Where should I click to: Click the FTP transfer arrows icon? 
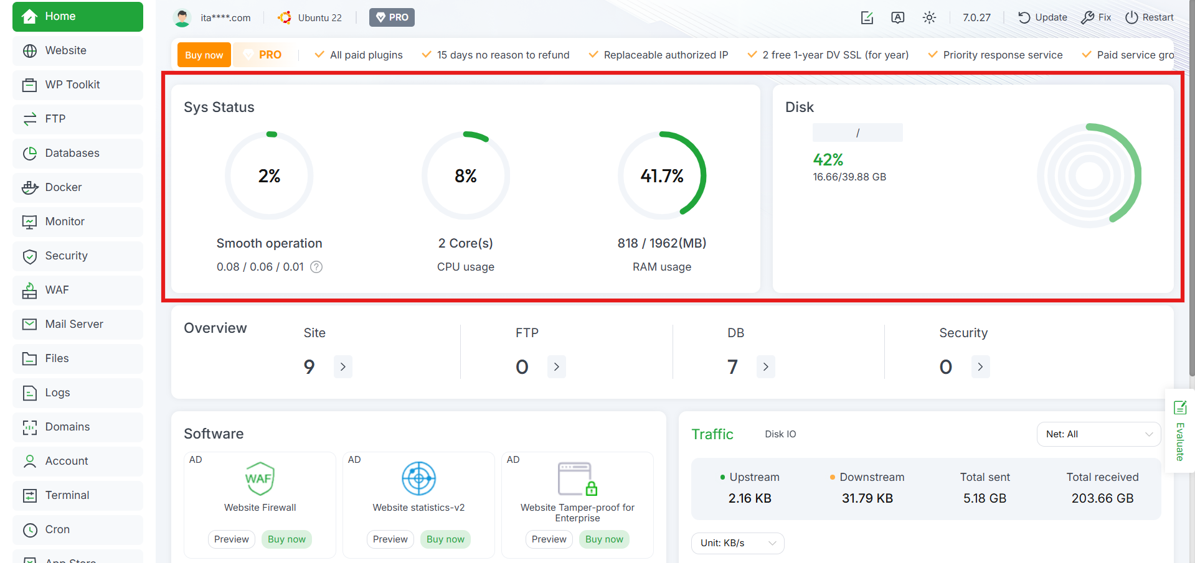(29, 119)
